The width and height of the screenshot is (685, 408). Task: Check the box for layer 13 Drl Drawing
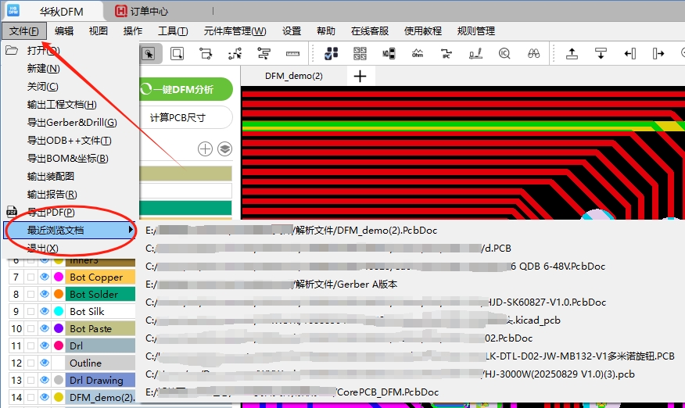point(30,380)
